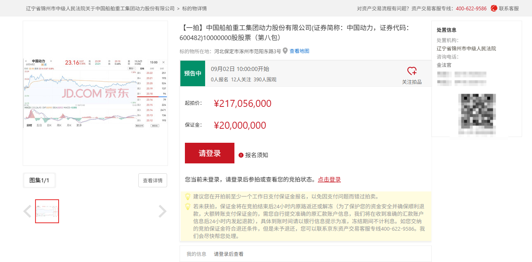532x262 pixels.
Task: Click the 联系客服 link
Action: (509, 8)
